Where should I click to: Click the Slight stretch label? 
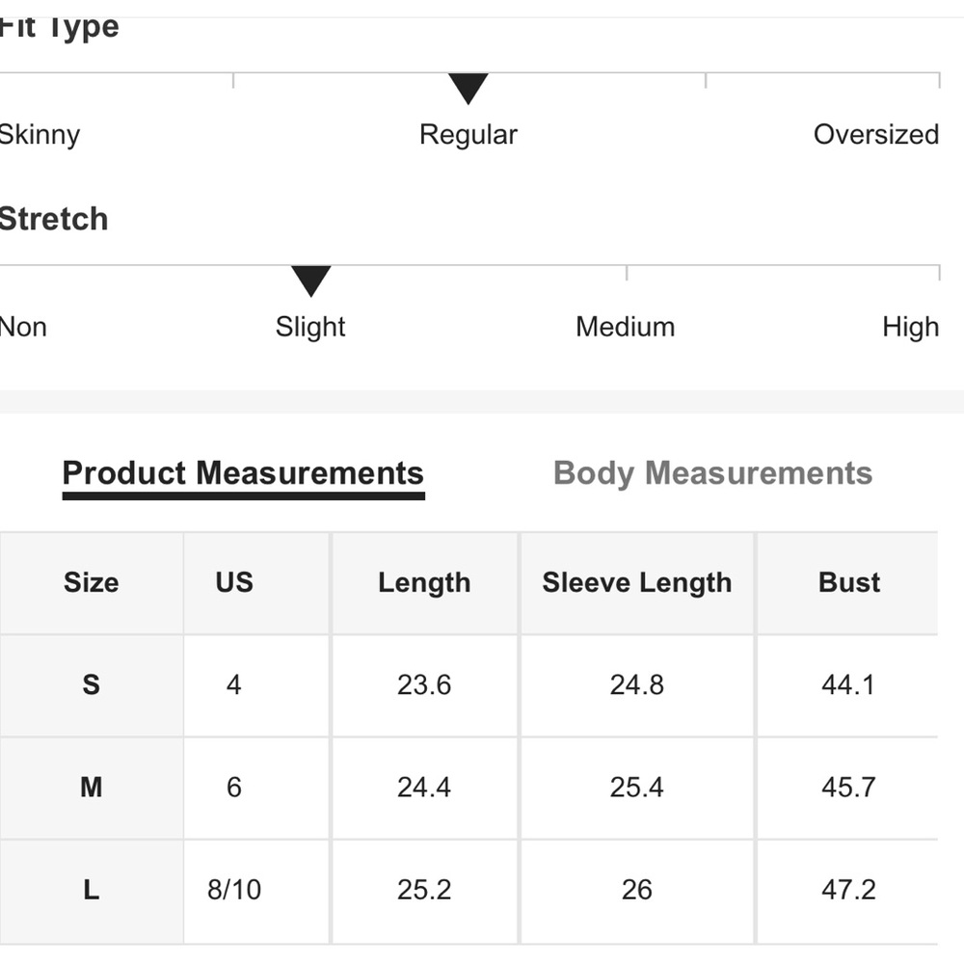point(310,327)
